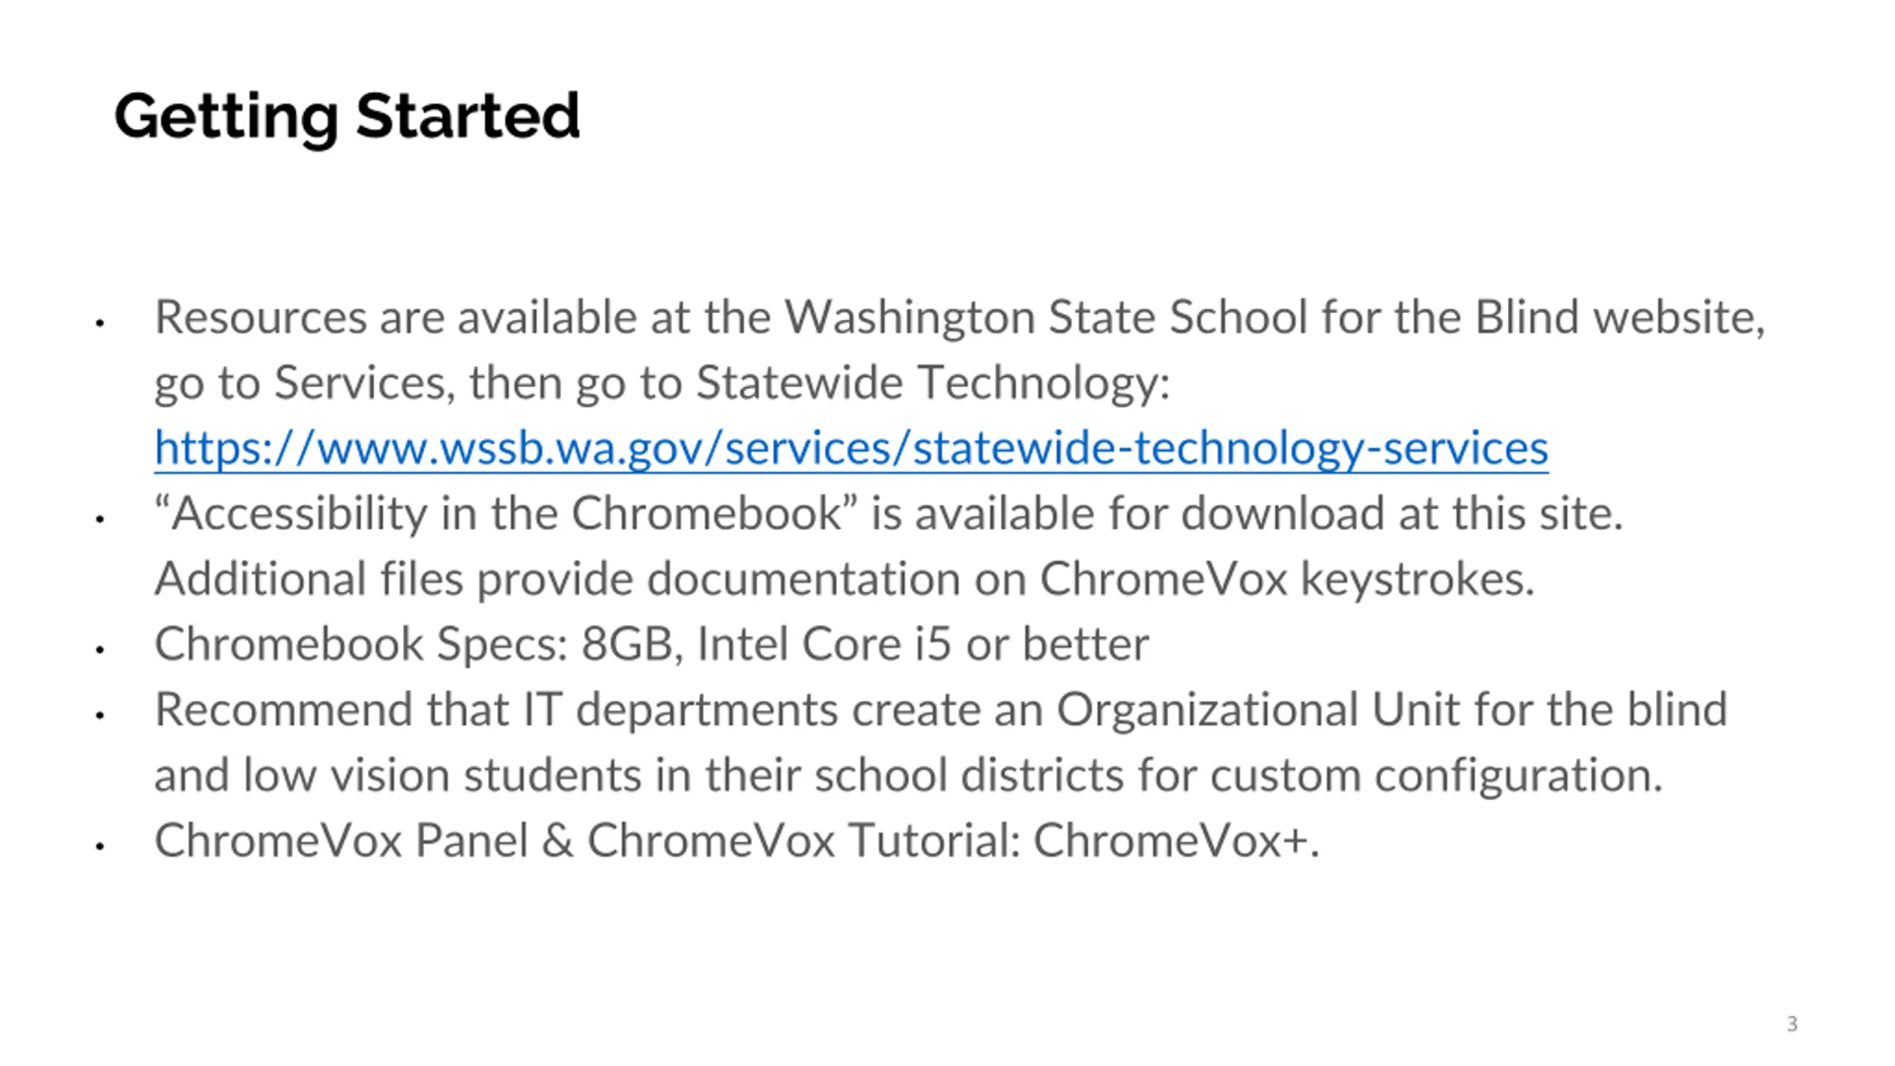Image resolution: width=1895 pixels, height=1066 pixels.
Task: Click the bullet marker before "Accessibility in the Chromebook"
Action: pos(100,519)
